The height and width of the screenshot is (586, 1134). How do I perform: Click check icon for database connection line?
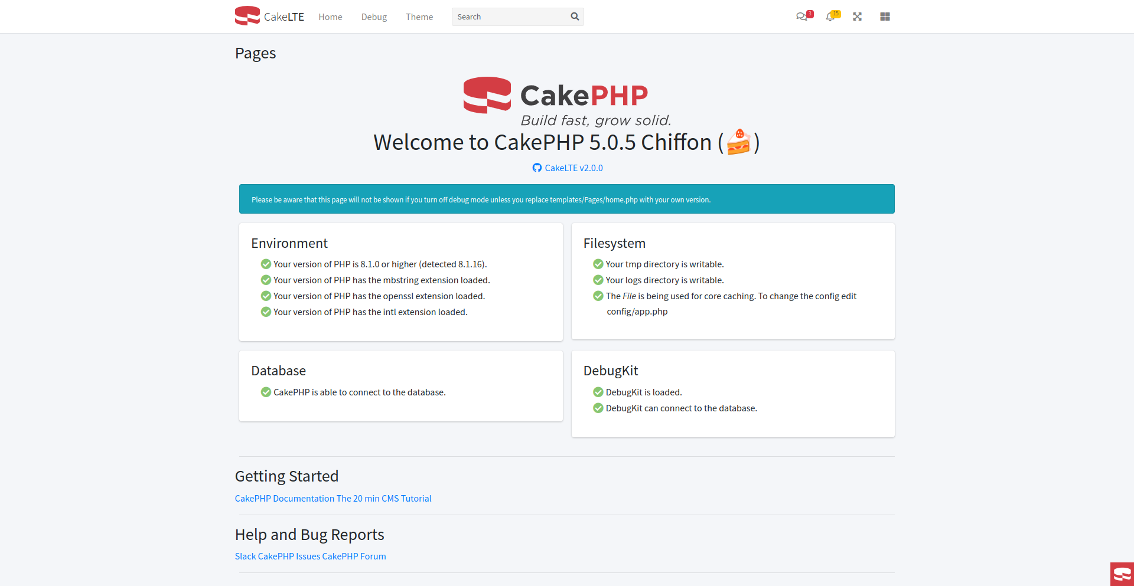coord(266,392)
